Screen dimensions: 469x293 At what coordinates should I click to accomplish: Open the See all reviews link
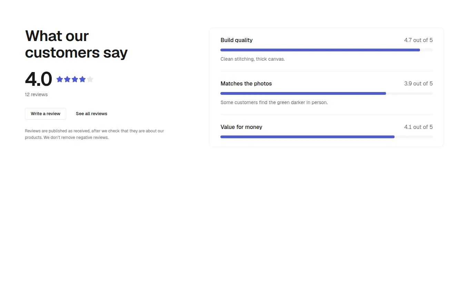pos(91,114)
